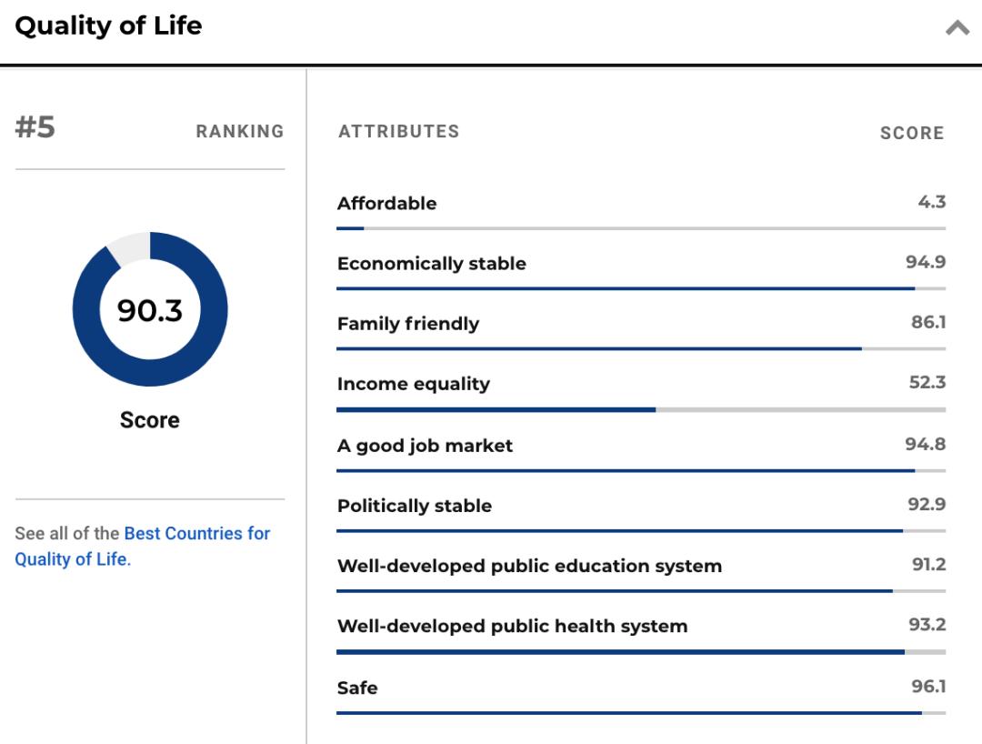Collapse the Quality of Life section chevron
Viewport: 982px width, 744px height.
(957, 28)
